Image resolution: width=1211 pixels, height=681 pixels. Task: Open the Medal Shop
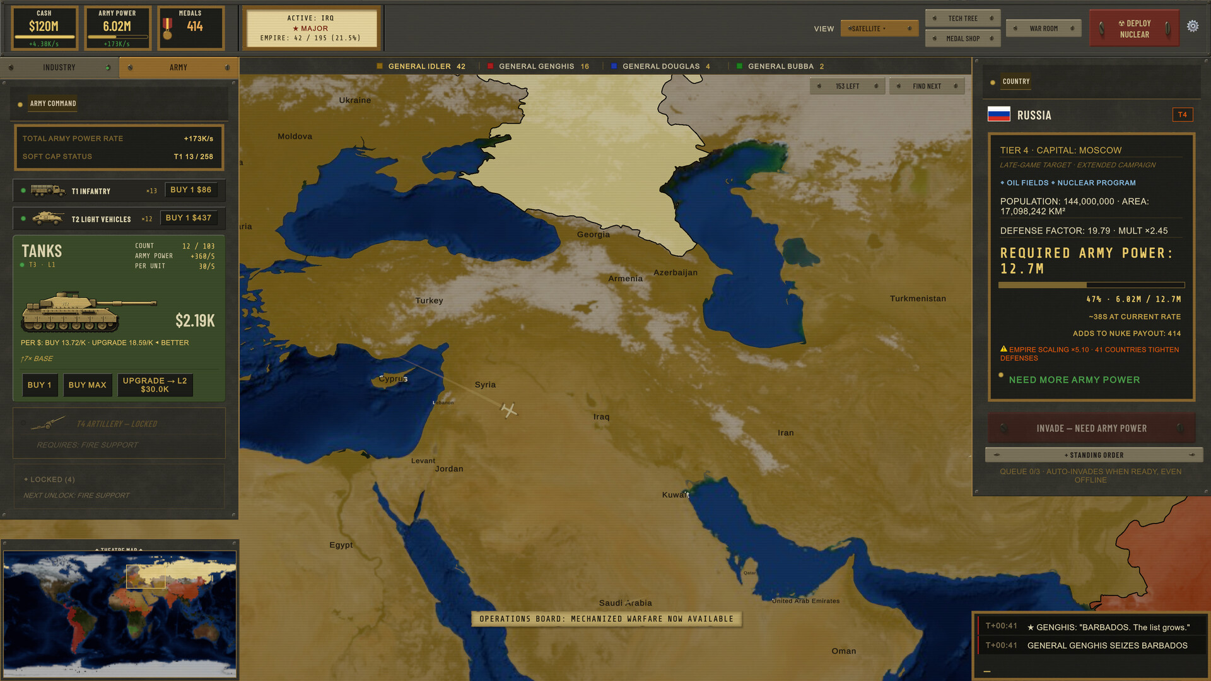click(x=962, y=38)
